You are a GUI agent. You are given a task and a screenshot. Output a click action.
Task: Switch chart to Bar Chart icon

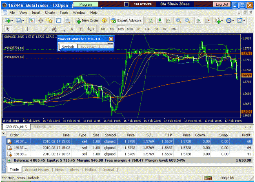point(151,21)
